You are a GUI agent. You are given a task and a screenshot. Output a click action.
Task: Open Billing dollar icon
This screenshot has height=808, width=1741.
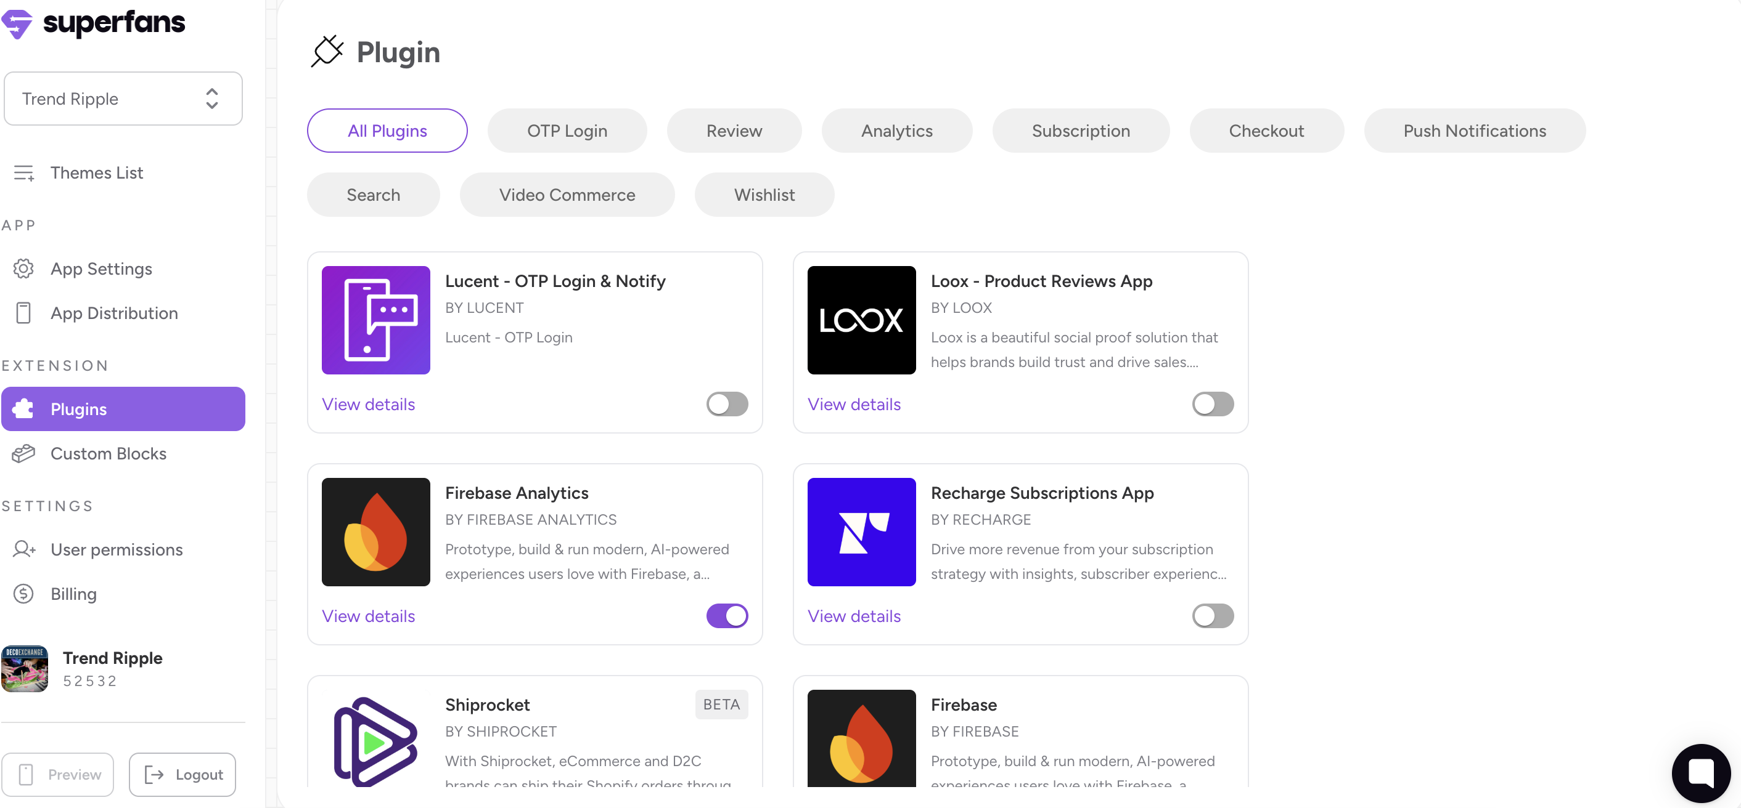tap(23, 594)
